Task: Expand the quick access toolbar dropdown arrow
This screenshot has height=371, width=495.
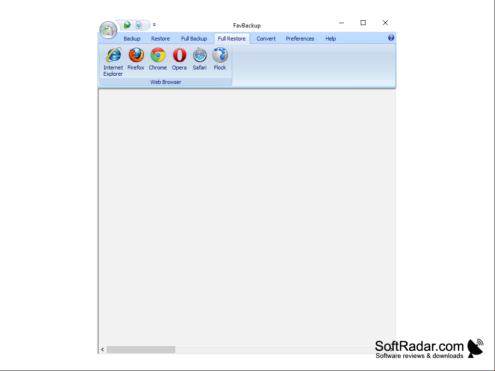Action: (x=155, y=25)
